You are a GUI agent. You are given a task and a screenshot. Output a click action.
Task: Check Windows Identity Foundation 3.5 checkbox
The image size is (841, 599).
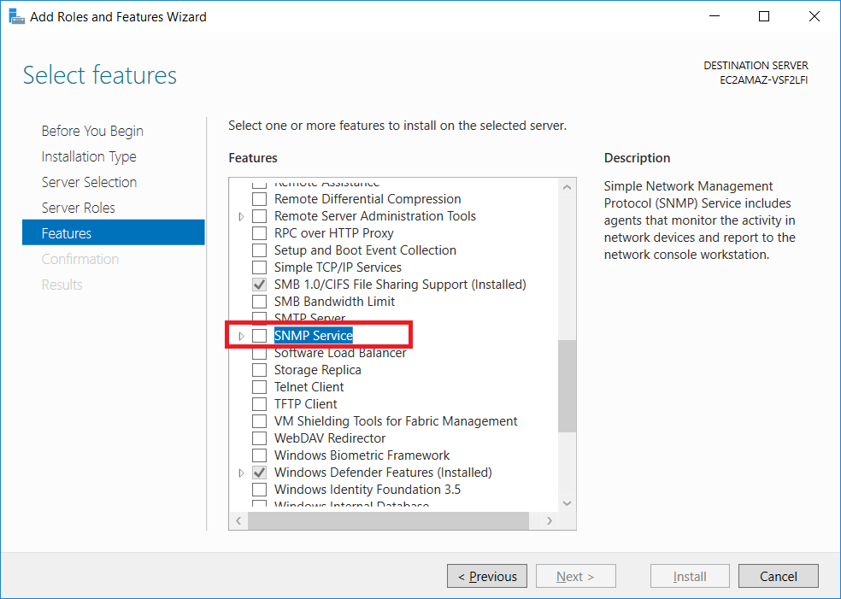[x=259, y=490]
